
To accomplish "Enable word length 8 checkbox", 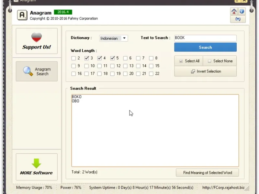I will point(151,58).
